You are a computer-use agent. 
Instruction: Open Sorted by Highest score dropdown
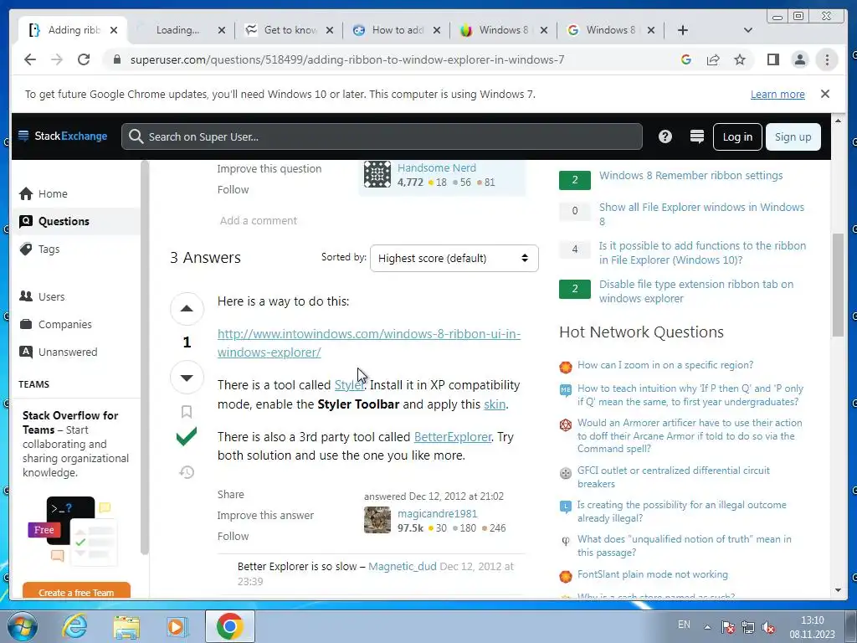pos(454,258)
